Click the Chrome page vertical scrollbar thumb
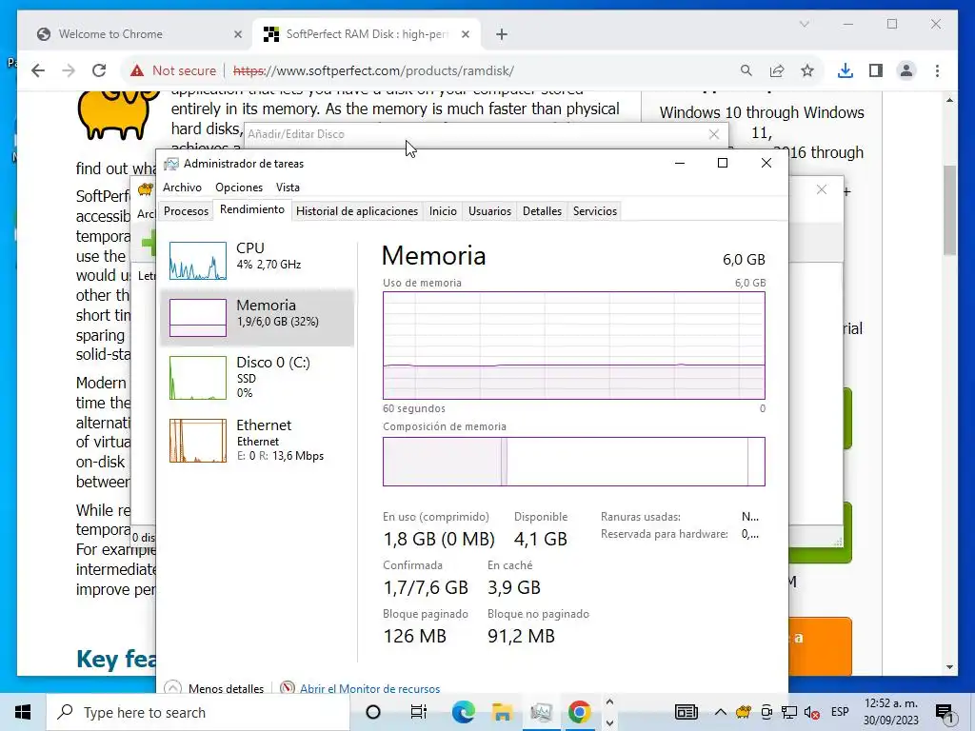The width and height of the screenshot is (975, 731). pos(949,210)
